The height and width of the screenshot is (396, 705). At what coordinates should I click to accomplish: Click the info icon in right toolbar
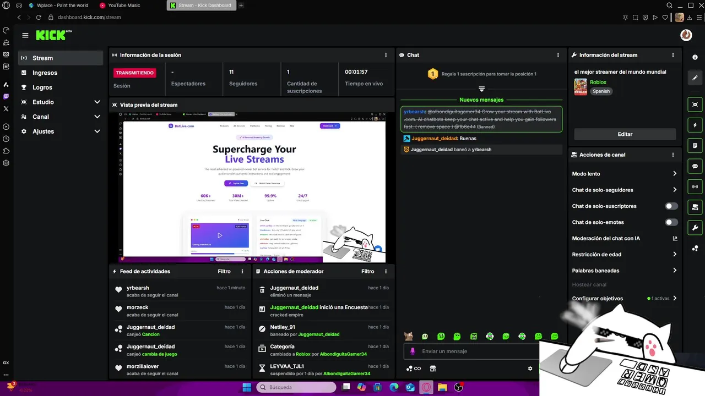coord(695,57)
